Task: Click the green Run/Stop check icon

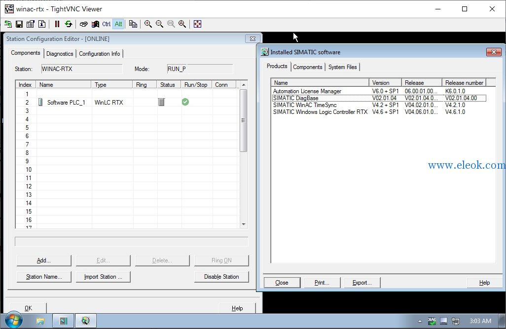Action: [185, 102]
